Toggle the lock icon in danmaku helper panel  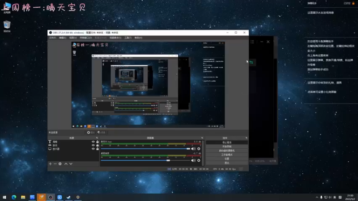pos(353,3)
